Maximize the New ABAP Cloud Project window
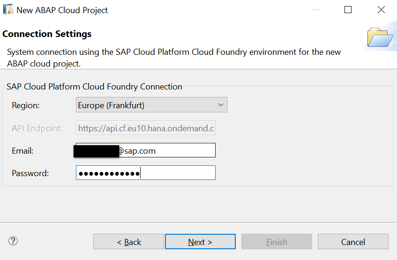The image size is (397, 260). click(x=348, y=10)
